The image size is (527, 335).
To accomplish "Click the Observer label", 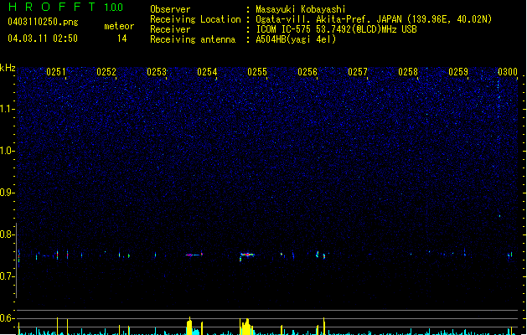I will 170,9.
